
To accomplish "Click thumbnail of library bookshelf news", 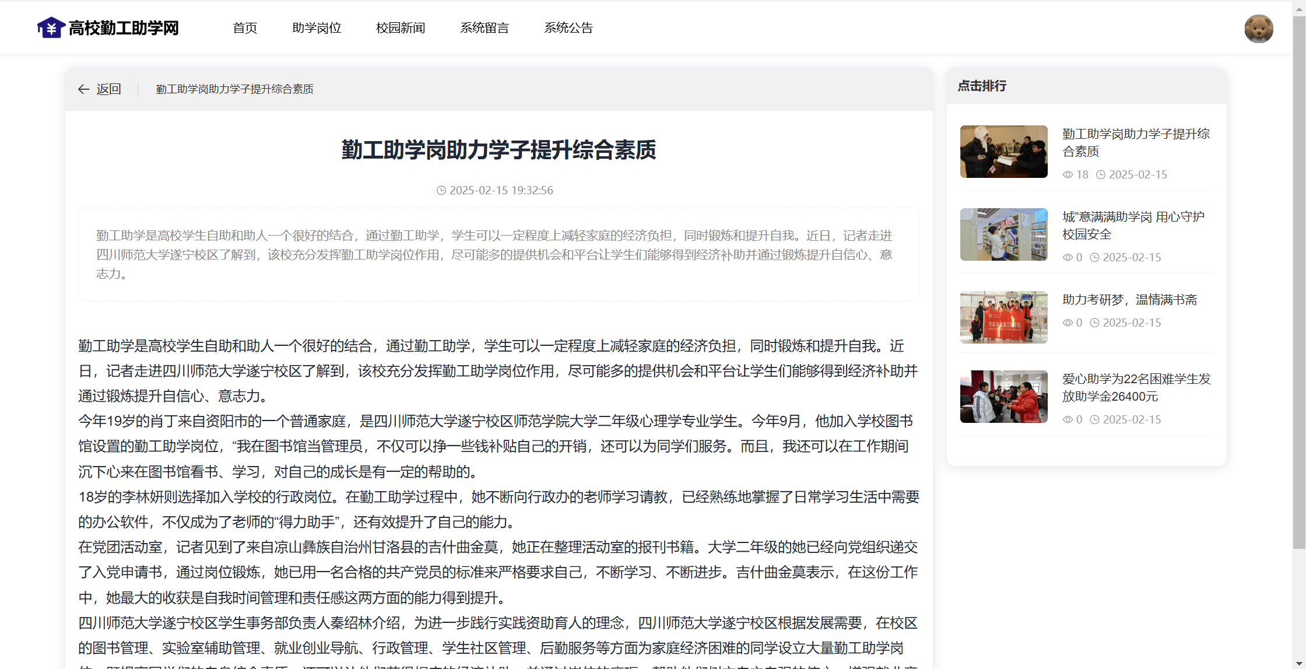I will (x=1003, y=234).
